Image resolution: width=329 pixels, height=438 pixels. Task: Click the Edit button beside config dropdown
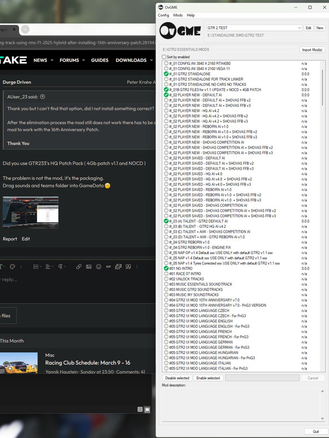(308, 28)
